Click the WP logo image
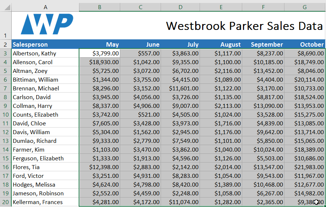 tap(47, 24)
